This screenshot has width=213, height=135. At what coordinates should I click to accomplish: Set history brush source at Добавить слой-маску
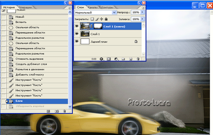pyautogui.click(x=4, y=75)
